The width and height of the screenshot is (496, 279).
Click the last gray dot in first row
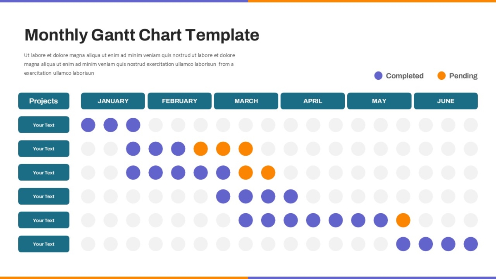(x=470, y=125)
